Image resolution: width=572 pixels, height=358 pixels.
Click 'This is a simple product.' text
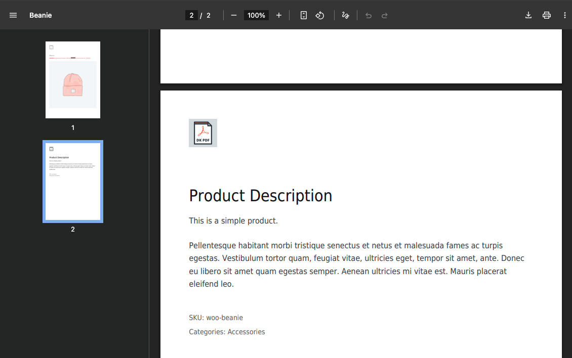(x=233, y=221)
